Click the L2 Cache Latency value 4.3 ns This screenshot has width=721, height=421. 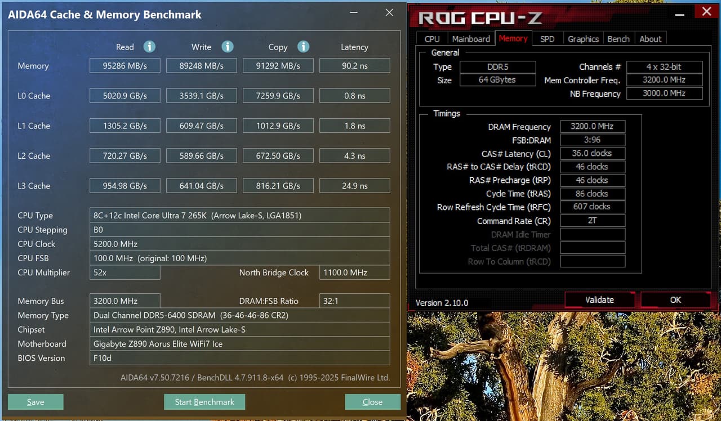tap(355, 155)
